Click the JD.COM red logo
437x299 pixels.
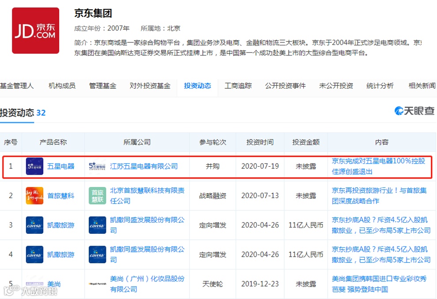coord(35,30)
